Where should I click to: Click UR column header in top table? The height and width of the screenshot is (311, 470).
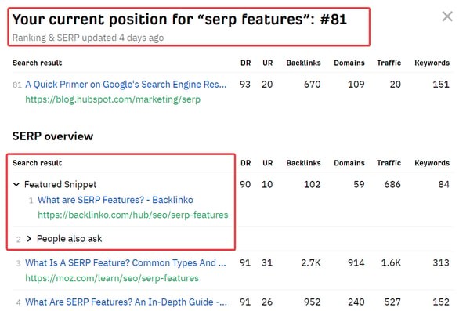(268, 63)
